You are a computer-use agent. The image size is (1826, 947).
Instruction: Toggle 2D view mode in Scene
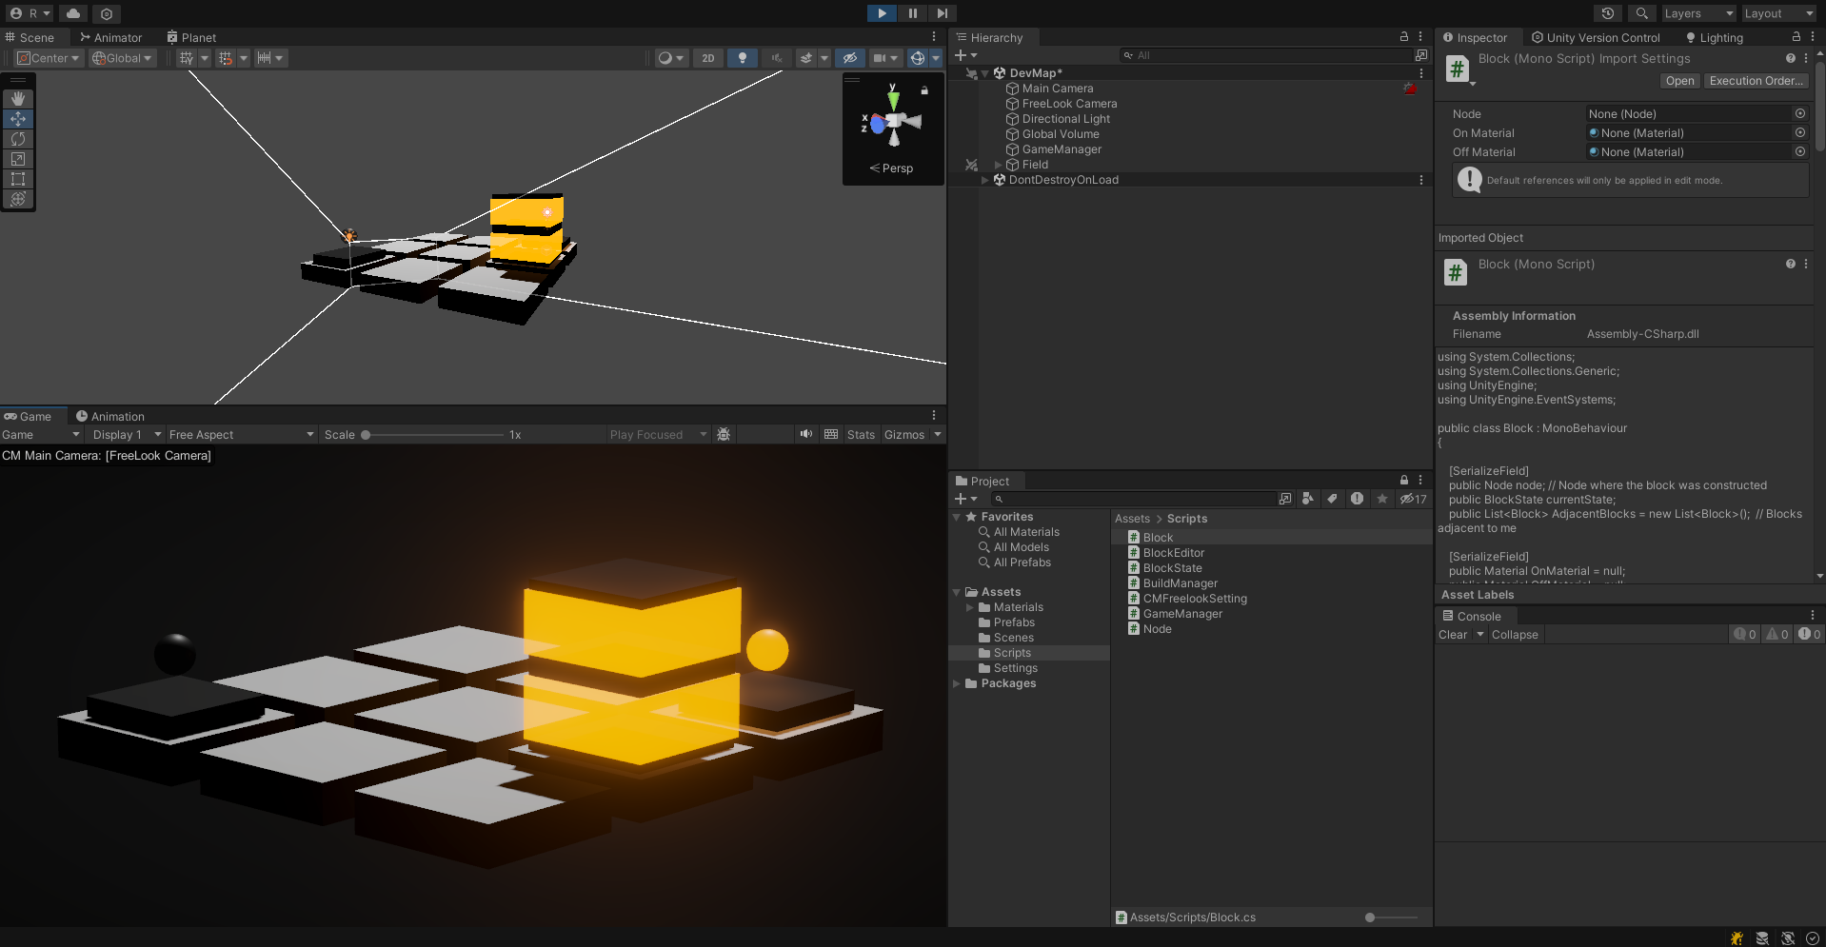click(x=707, y=58)
